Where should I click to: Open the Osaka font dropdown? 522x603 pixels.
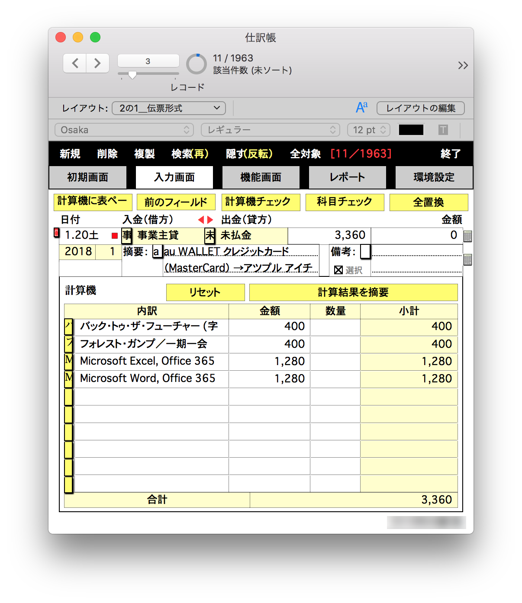(x=123, y=130)
